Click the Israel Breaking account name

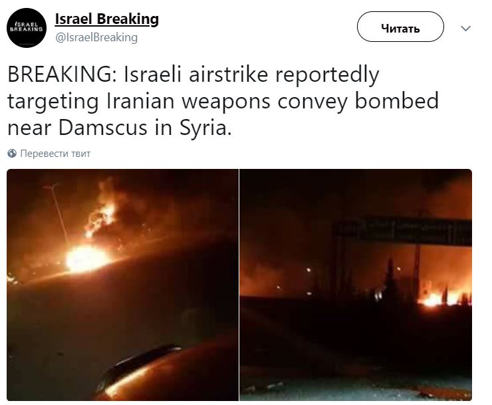(x=106, y=19)
